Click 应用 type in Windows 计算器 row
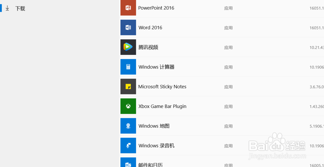The width and height of the screenshot is (324, 167). 228,67
